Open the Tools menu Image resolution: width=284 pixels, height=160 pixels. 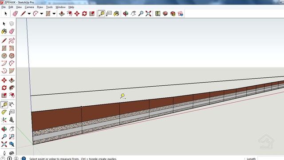tap(49, 7)
